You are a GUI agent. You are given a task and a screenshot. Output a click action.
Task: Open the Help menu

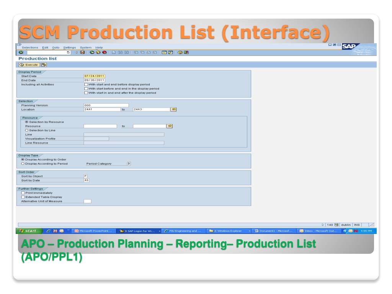click(x=99, y=47)
